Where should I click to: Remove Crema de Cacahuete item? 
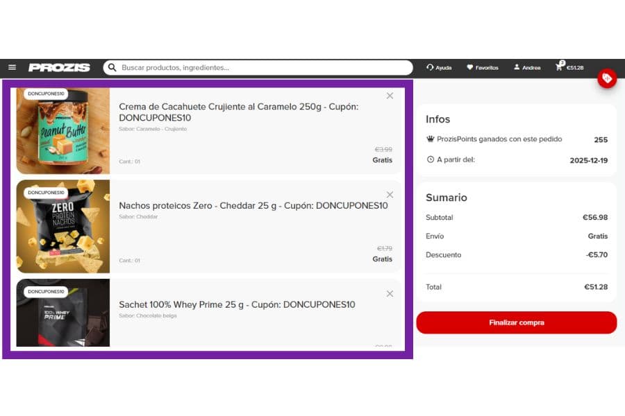click(390, 96)
